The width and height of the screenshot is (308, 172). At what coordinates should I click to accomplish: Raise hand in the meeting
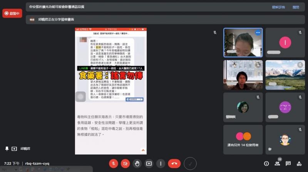[137, 164]
